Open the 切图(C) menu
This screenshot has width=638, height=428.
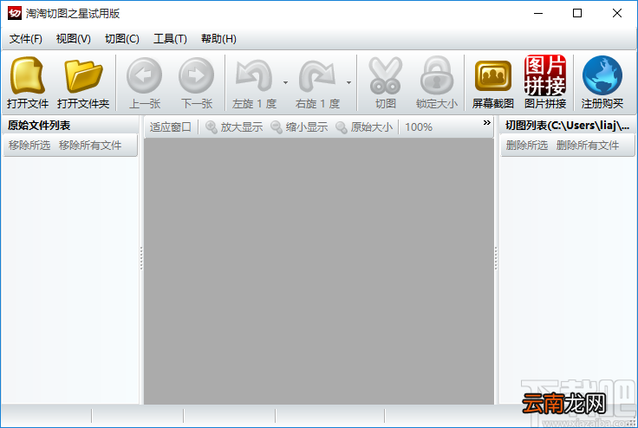(122, 39)
